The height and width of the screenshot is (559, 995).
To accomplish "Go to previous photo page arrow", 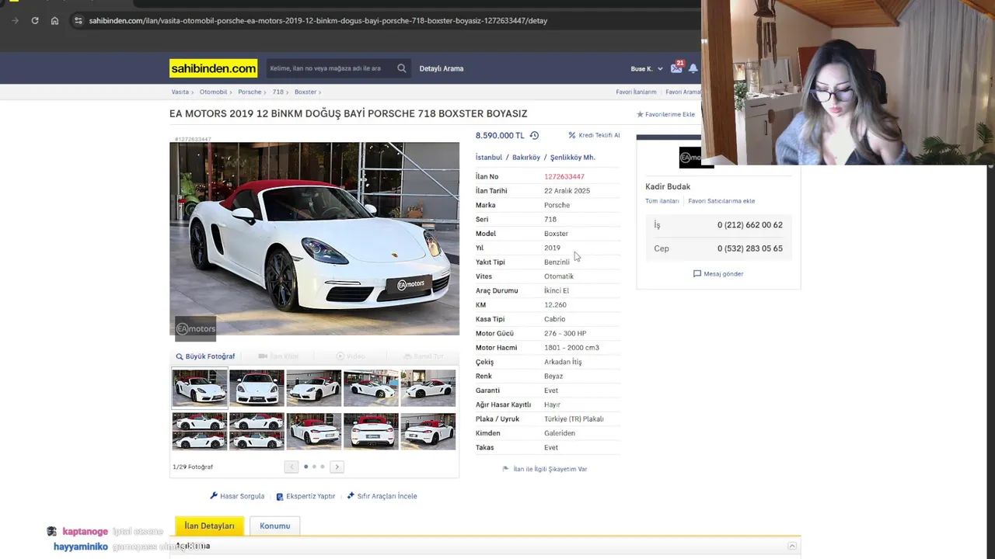I will (291, 467).
